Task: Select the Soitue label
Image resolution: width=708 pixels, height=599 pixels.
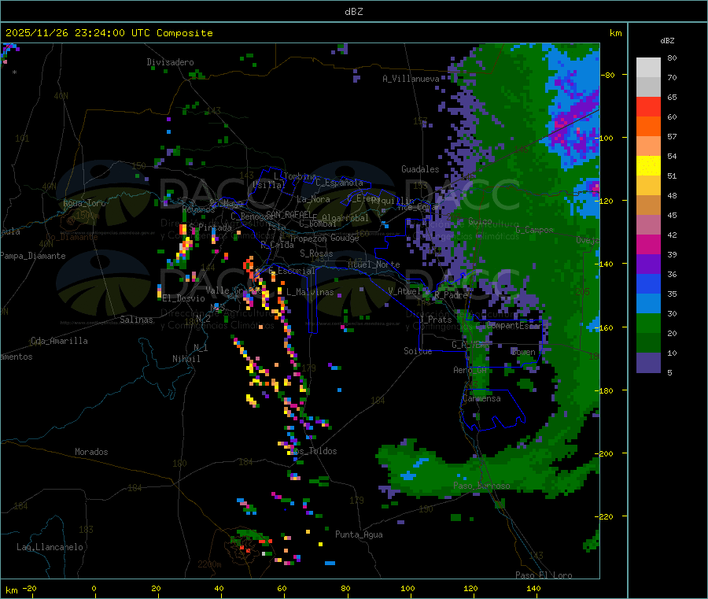Action: (x=418, y=351)
